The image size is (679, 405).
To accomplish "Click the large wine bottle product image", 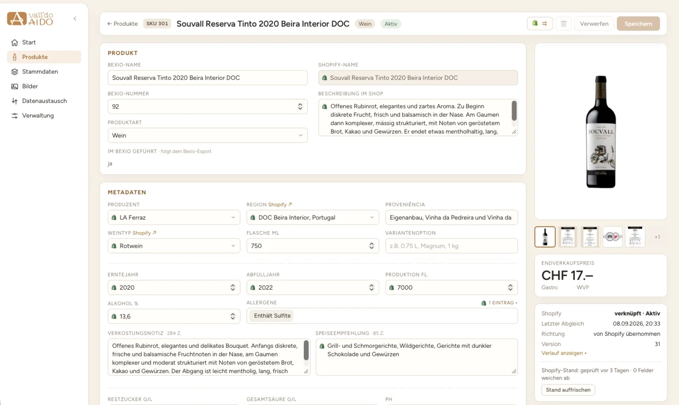I will [x=601, y=132].
